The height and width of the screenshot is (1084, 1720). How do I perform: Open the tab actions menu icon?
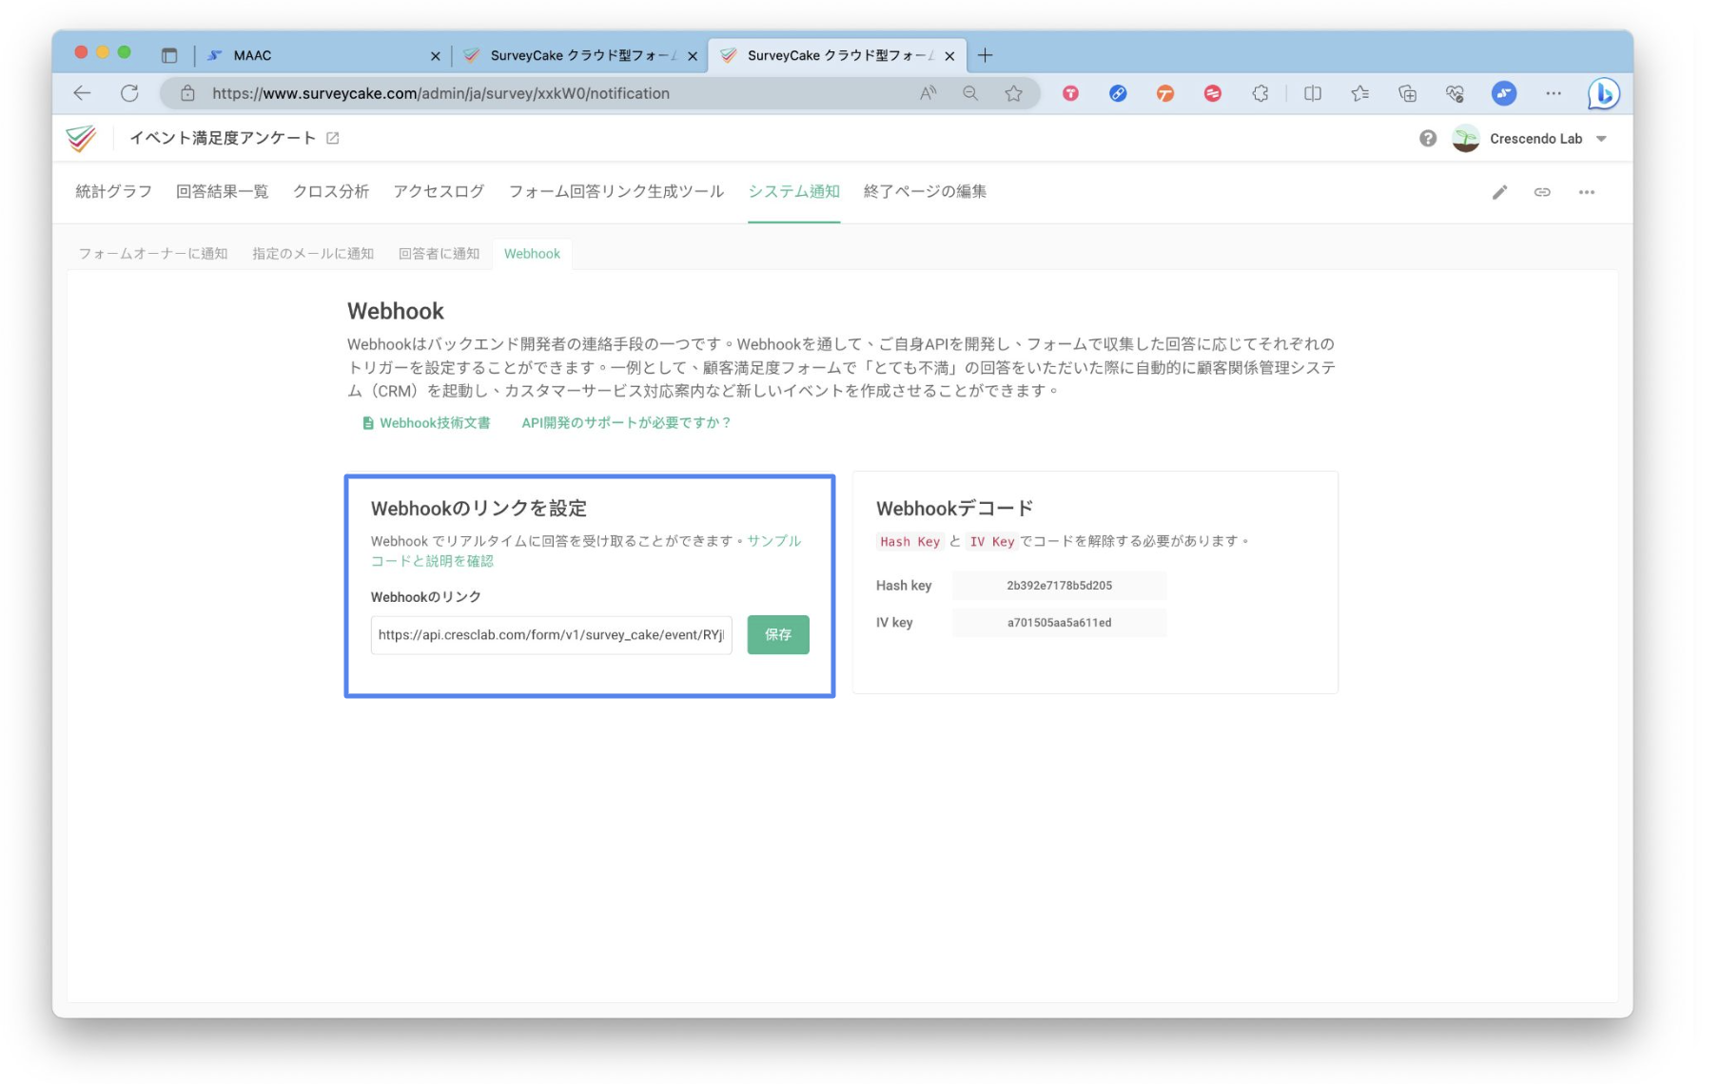169,55
